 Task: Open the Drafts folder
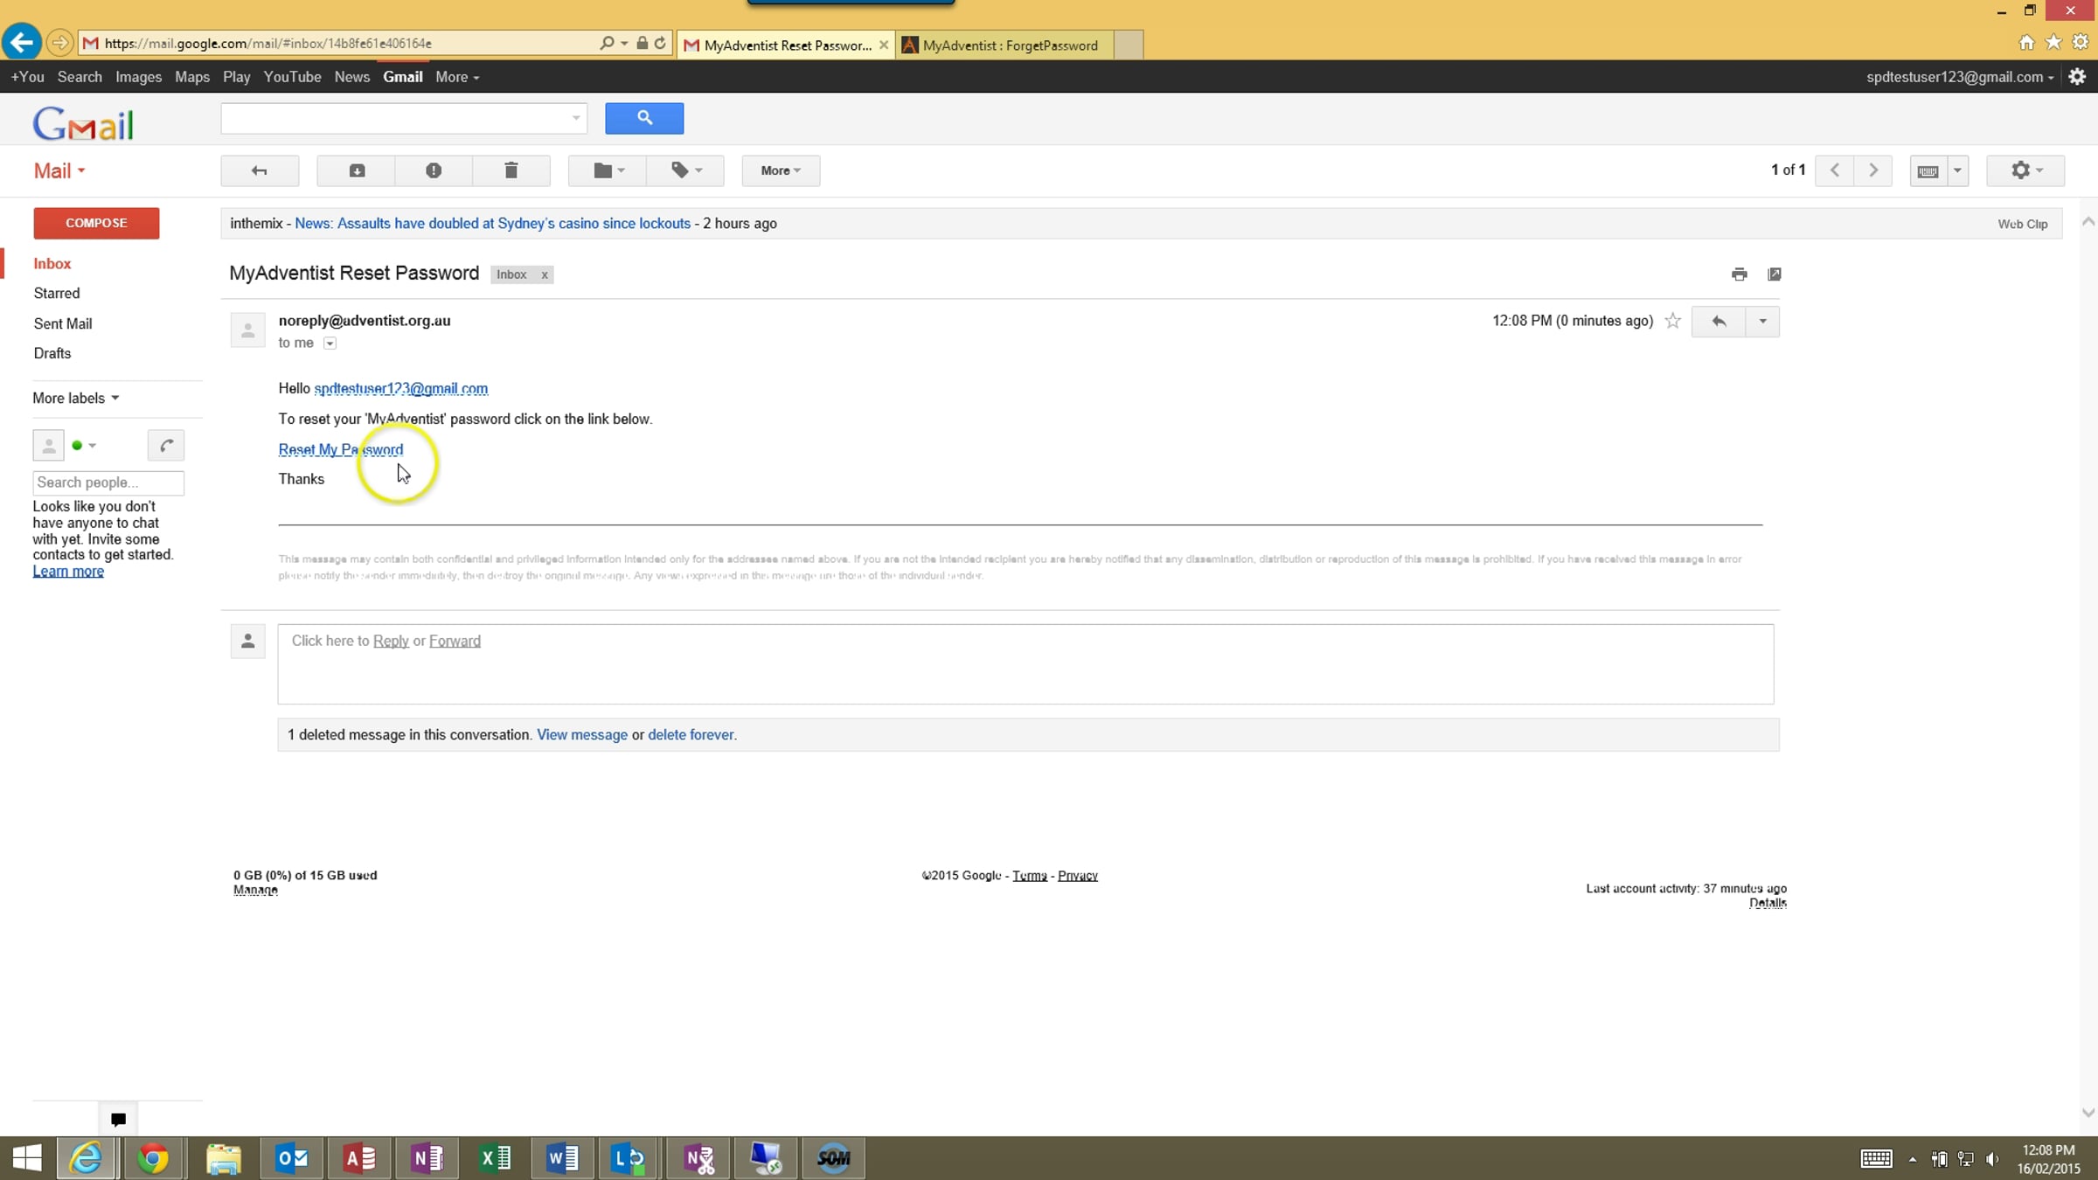pos(52,353)
